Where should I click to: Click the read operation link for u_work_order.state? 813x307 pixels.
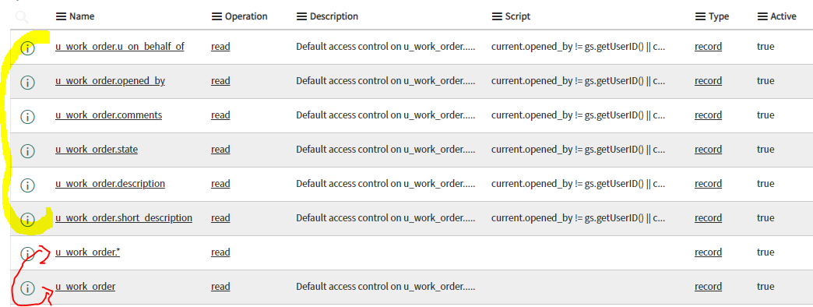(x=220, y=150)
